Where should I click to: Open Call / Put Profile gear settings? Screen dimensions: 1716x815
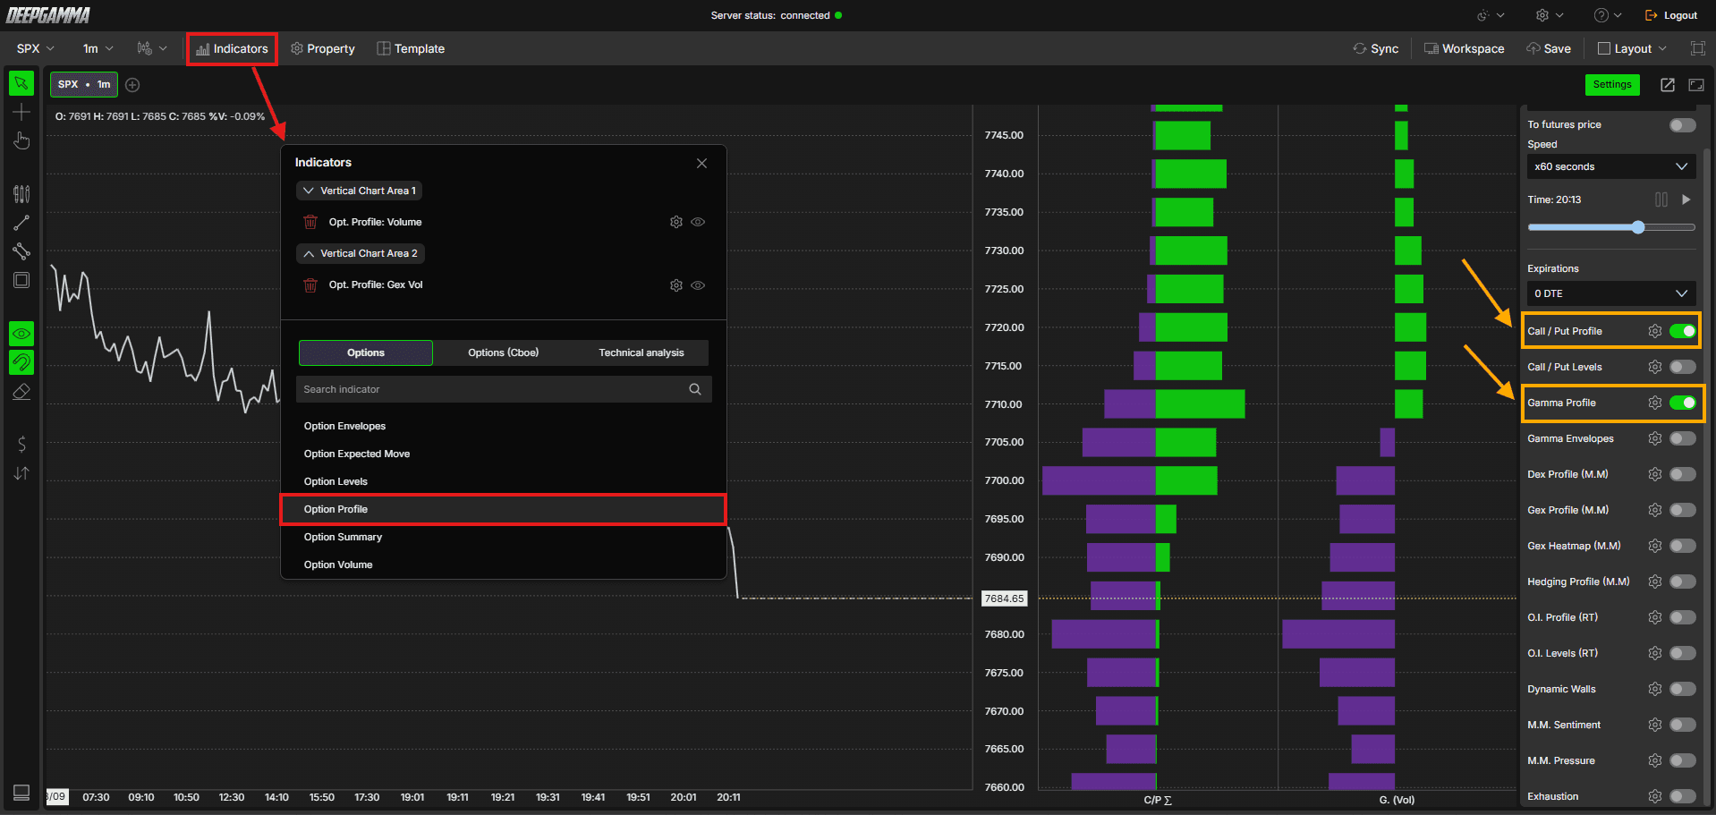pos(1655,331)
